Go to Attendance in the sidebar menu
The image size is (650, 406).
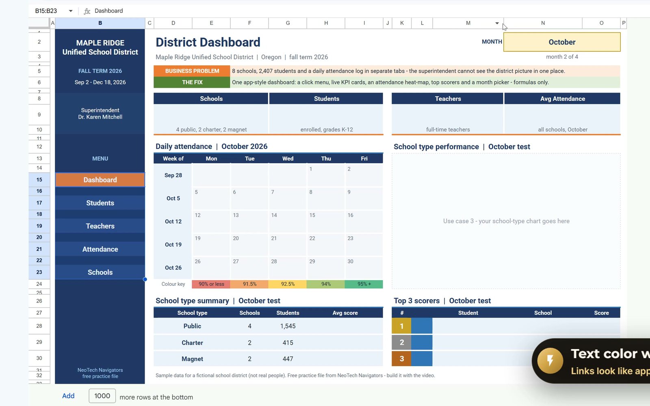coord(100,249)
